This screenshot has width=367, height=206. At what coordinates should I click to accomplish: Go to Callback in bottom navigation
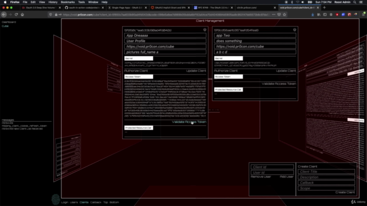(x=96, y=202)
